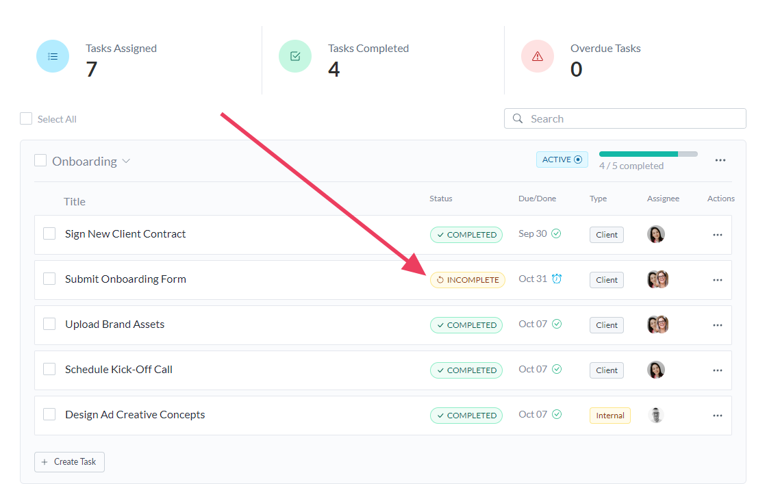Select the Upload Brand Assets task checkbox
The height and width of the screenshot is (484, 767).
(x=49, y=324)
